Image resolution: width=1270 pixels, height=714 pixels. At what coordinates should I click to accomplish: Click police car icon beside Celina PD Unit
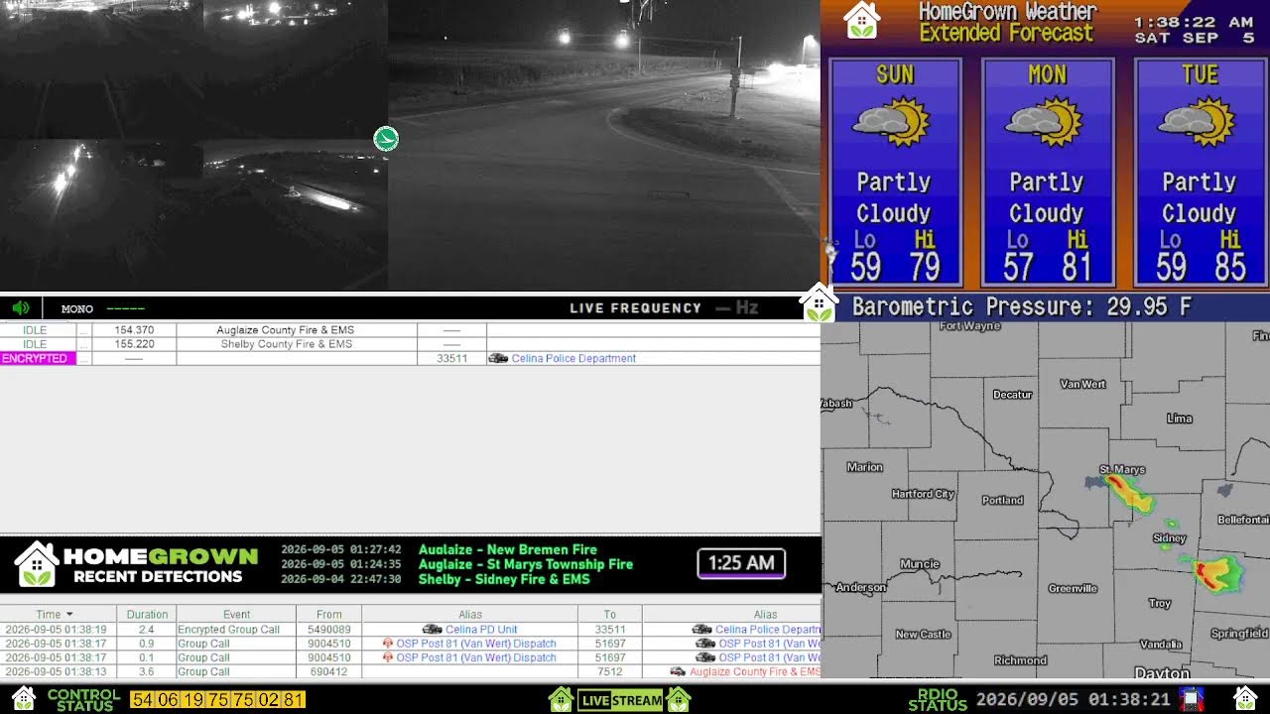tap(432, 630)
